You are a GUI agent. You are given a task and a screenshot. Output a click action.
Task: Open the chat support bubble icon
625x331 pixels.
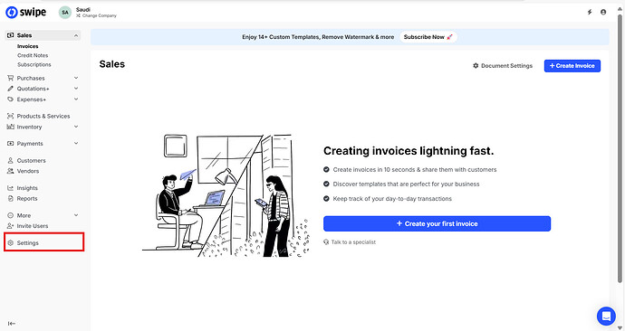point(606,317)
